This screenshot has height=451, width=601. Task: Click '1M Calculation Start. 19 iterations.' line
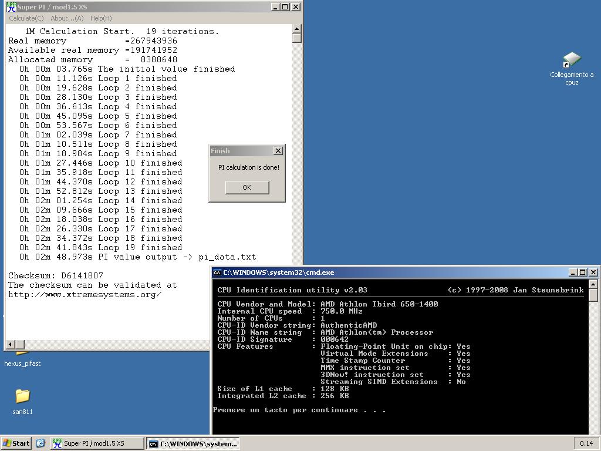point(122,32)
